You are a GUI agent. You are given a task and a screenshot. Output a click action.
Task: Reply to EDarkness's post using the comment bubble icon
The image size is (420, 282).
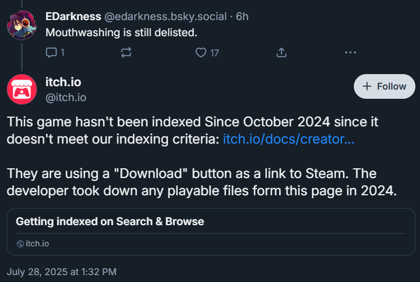[51, 52]
